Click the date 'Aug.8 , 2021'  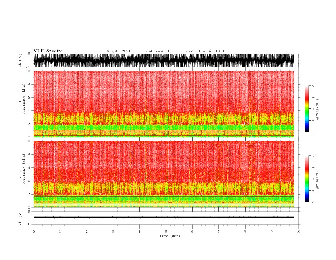pos(118,51)
